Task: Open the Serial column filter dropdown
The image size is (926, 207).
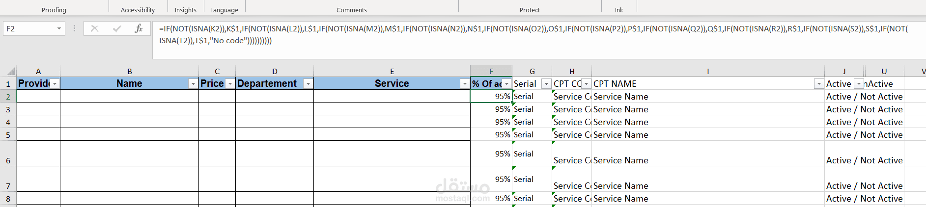Action: click(546, 84)
